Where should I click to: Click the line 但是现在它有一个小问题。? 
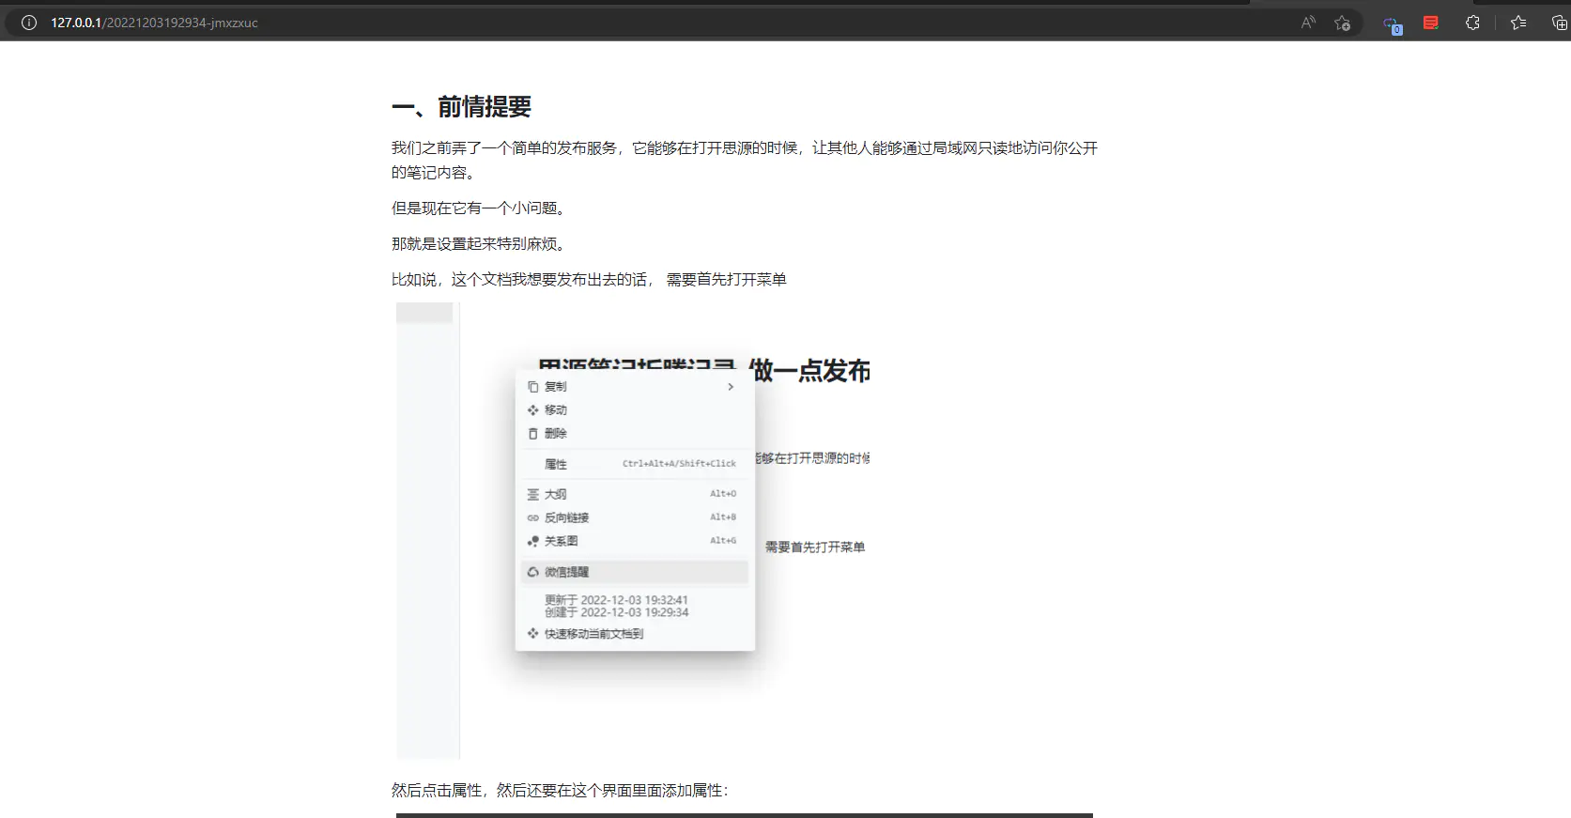tap(479, 208)
